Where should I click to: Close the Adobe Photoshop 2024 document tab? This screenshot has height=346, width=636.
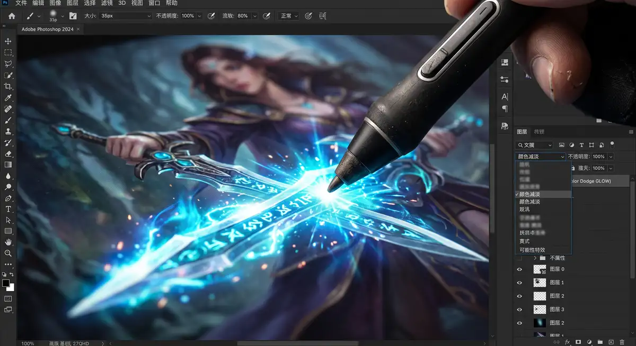pos(78,29)
